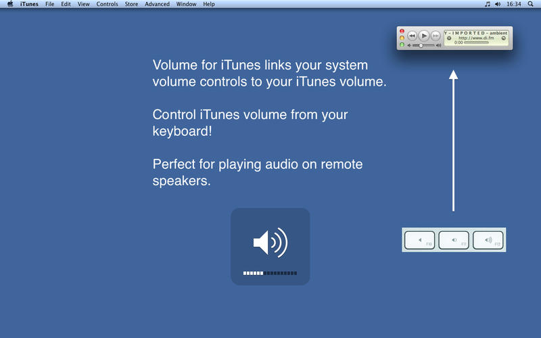
Task: Click the F11 volume down key image
Action: 454,240
